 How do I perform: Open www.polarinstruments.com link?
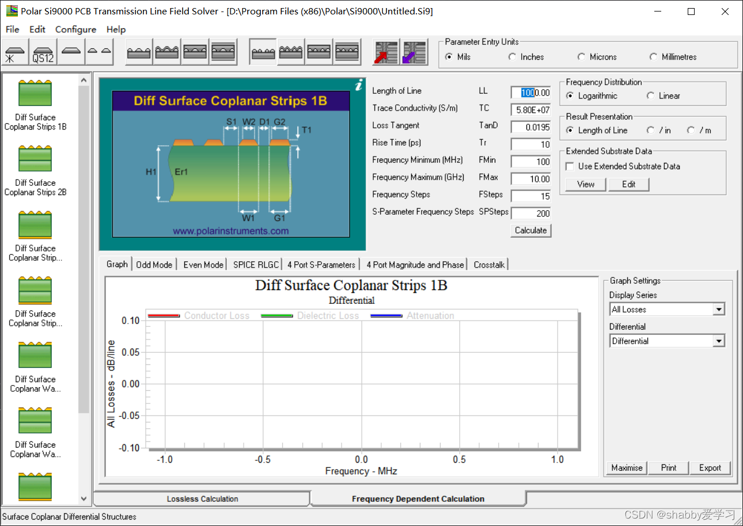point(230,231)
